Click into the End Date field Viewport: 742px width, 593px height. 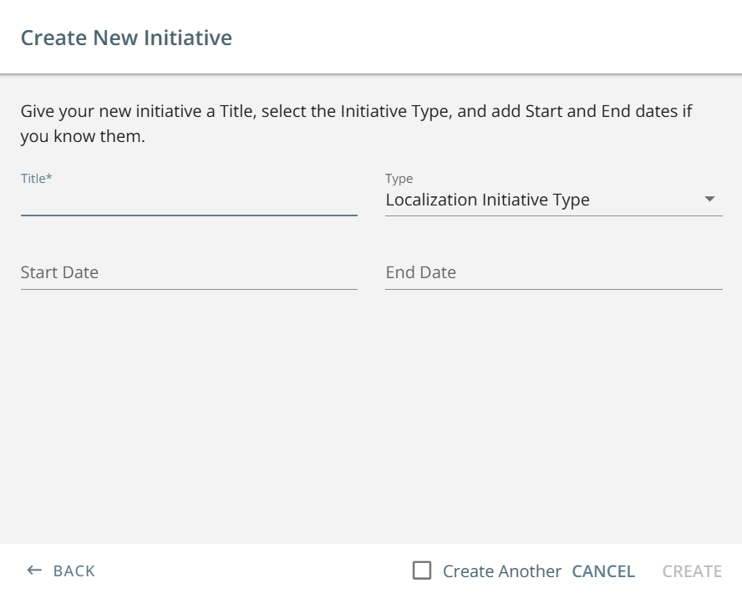[x=553, y=272]
